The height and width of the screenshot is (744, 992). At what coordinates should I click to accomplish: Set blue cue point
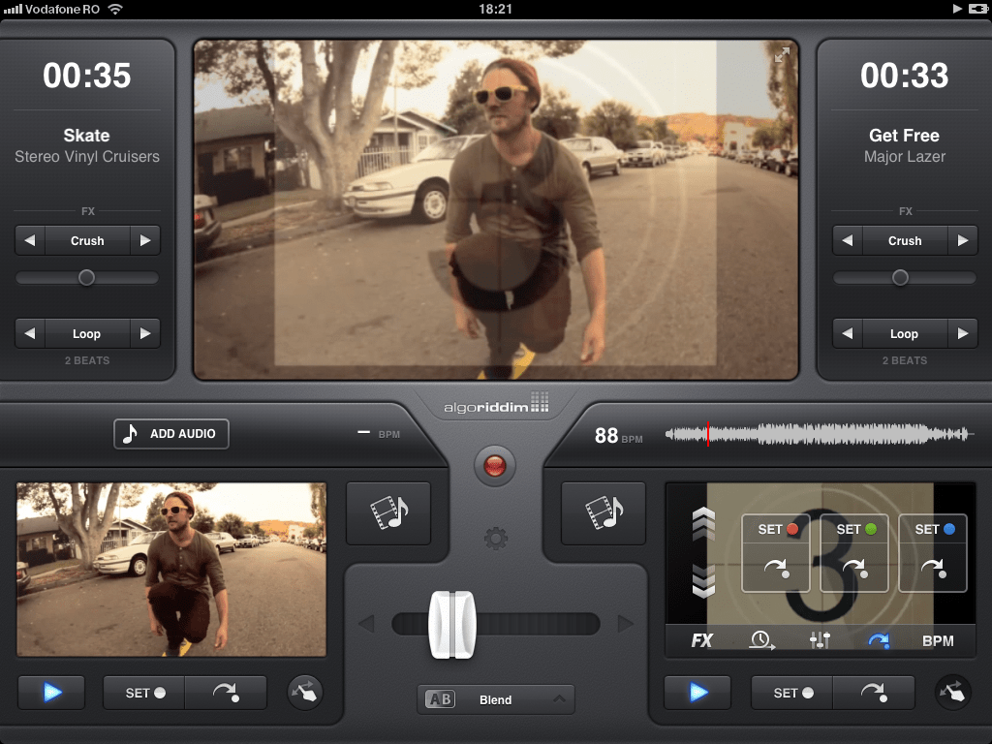(933, 529)
